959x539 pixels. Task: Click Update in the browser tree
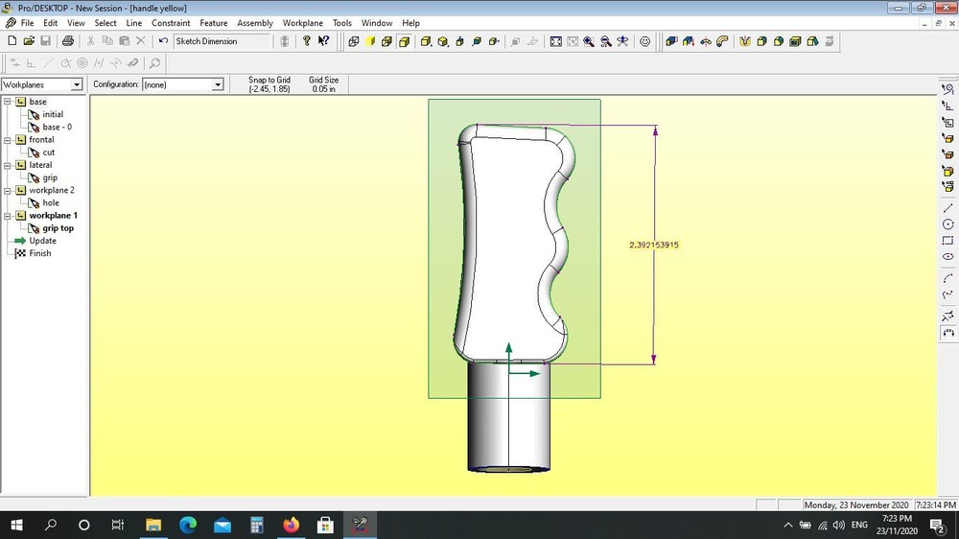click(42, 241)
